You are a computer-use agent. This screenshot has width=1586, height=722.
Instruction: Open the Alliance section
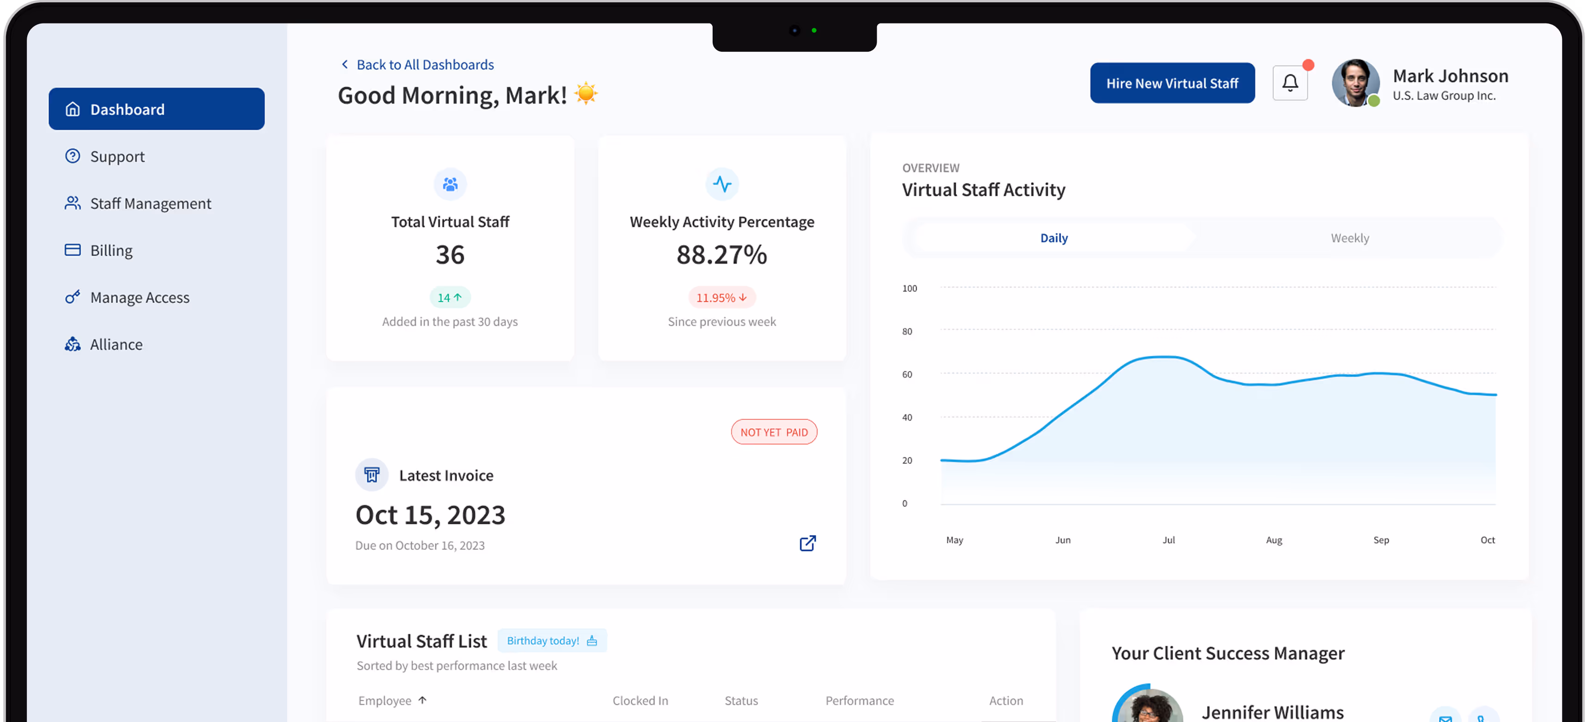click(116, 344)
